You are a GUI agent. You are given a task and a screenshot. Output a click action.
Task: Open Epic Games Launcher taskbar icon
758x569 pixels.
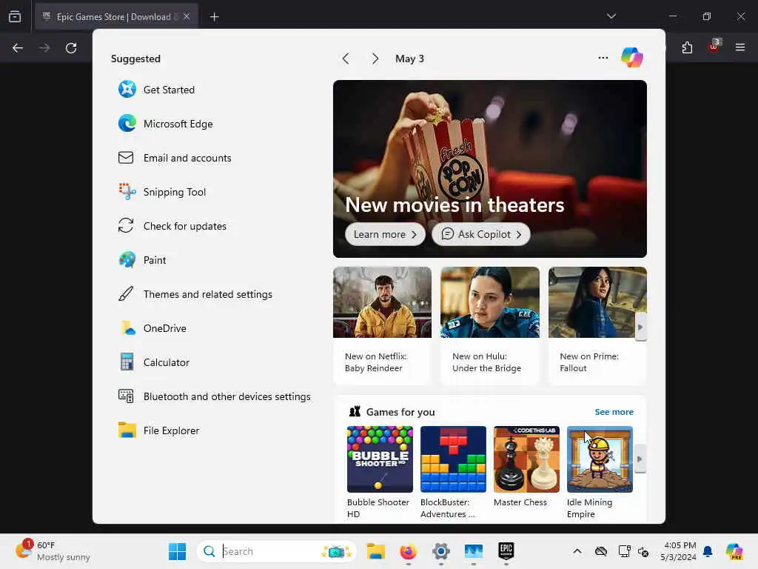(506, 551)
